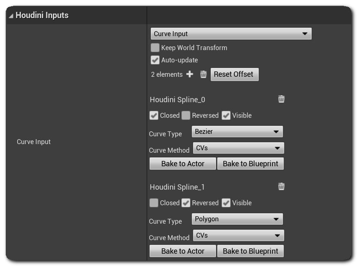Collapse the Houdini Inputs section
357x266 pixels.
click(x=11, y=16)
